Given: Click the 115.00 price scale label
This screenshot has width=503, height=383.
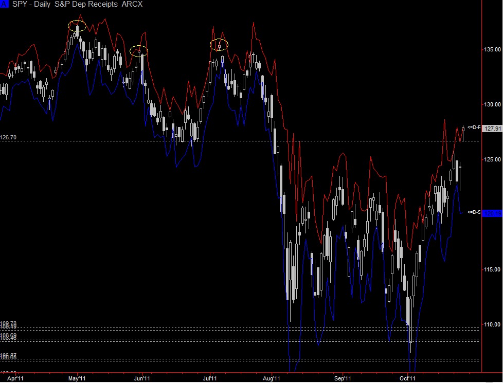Looking at the screenshot, I should [x=492, y=269].
